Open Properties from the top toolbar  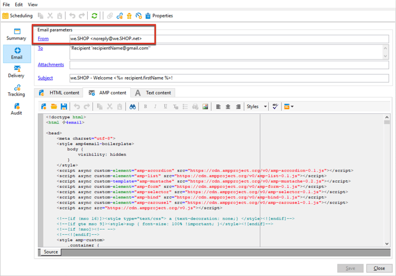pos(159,16)
